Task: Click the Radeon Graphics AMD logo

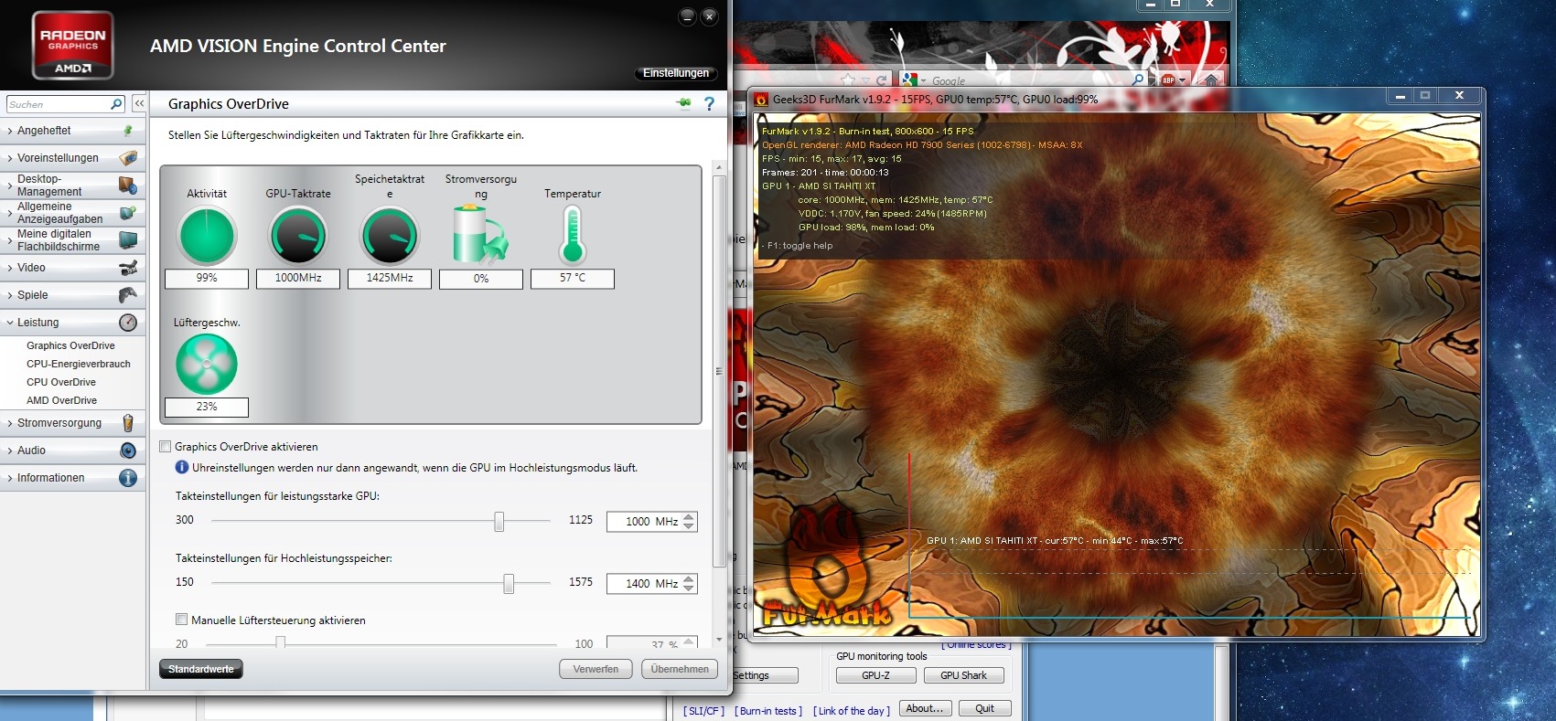Action: click(x=73, y=46)
